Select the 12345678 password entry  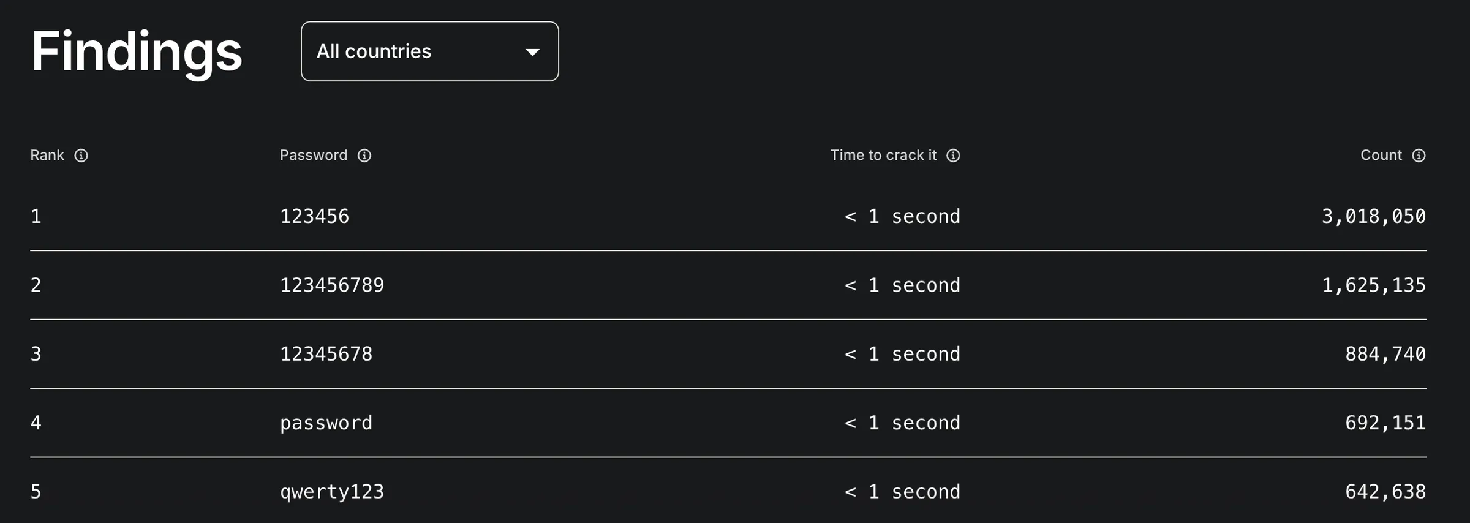pyautogui.click(x=326, y=354)
